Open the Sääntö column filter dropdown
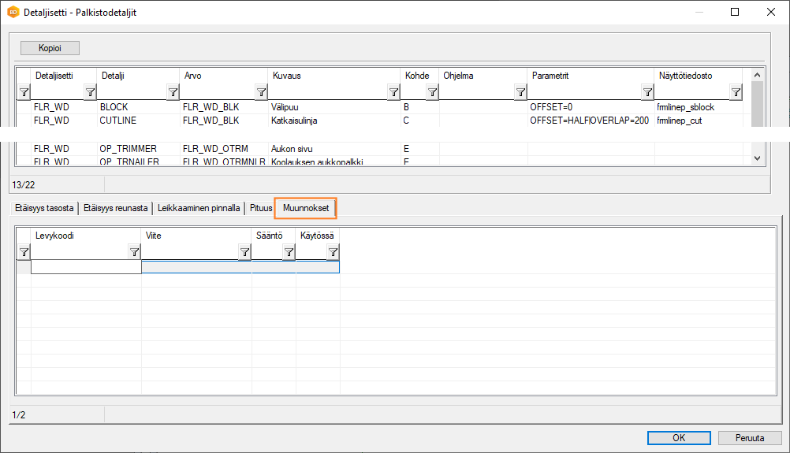Viewport: 790px width, 453px height. (x=289, y=252)
